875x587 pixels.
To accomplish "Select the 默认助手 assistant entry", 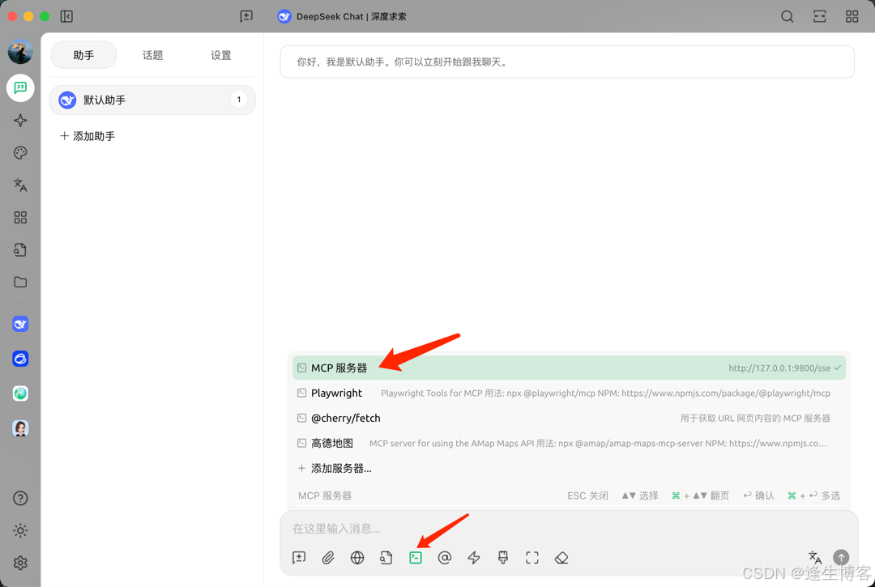I will pos(152,100).
